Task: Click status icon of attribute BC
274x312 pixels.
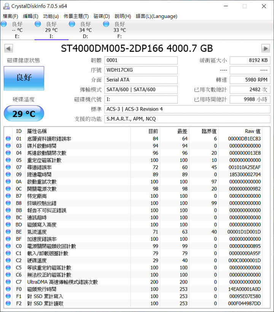Action: click(x=8, y=217)
